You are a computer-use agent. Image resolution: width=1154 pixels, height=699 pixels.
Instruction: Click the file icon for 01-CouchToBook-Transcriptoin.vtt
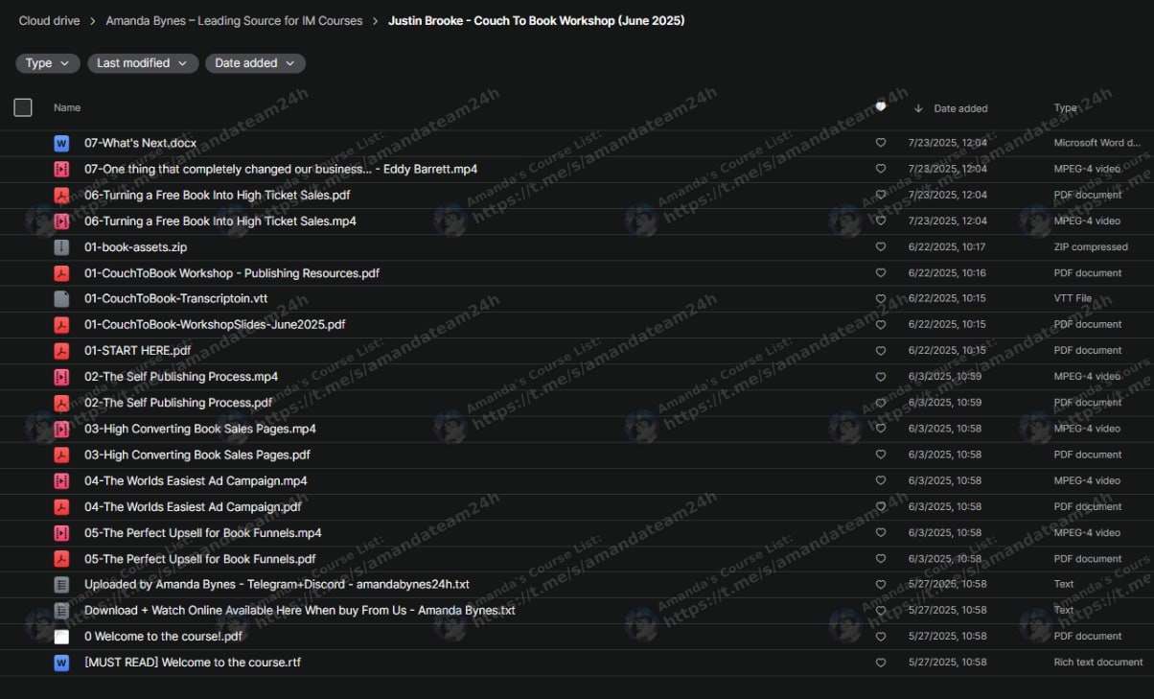tap(61, 299)
